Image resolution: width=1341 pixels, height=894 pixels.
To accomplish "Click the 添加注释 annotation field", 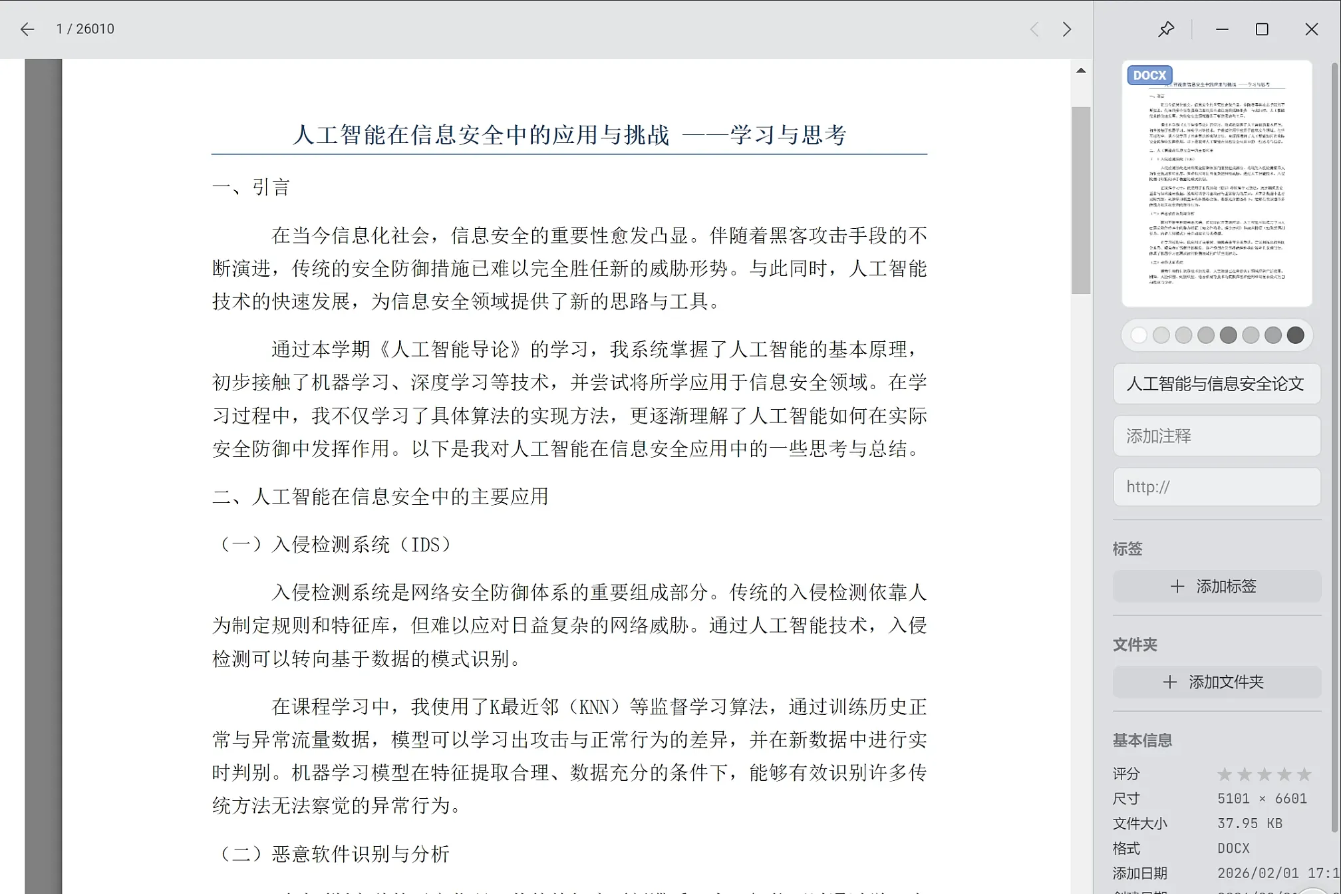I will pyautogui.click(x=1216, y=436).
